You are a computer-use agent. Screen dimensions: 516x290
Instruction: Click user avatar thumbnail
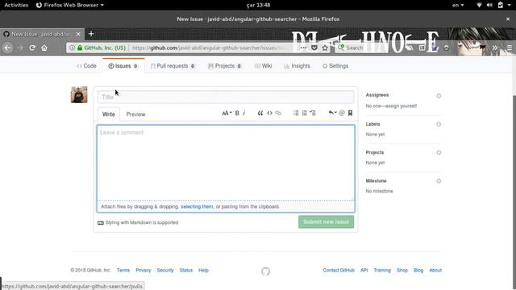(79, 95)
